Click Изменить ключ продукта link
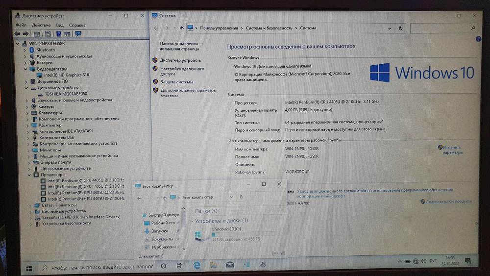 448,201
